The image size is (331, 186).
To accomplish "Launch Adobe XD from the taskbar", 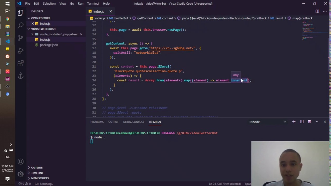I will click(7, 79).
